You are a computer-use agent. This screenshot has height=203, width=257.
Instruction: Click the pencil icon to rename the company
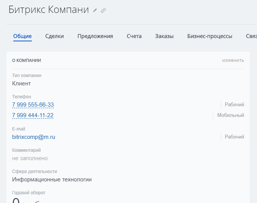click(95, 11)
